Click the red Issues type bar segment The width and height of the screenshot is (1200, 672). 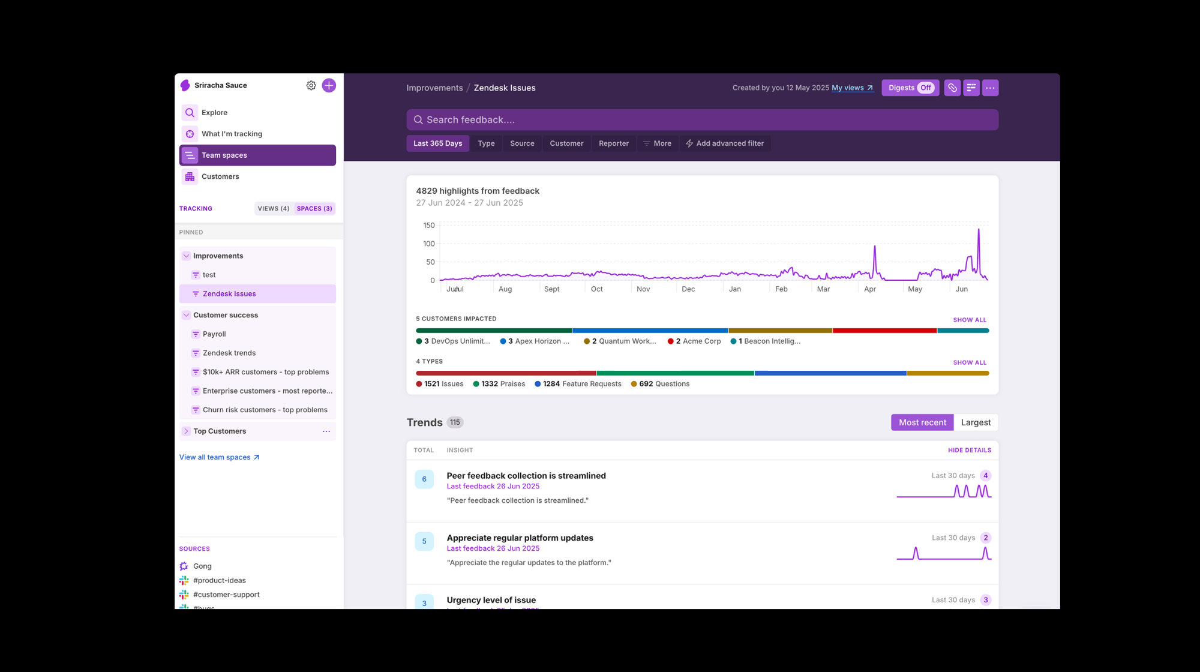(506, 373)
